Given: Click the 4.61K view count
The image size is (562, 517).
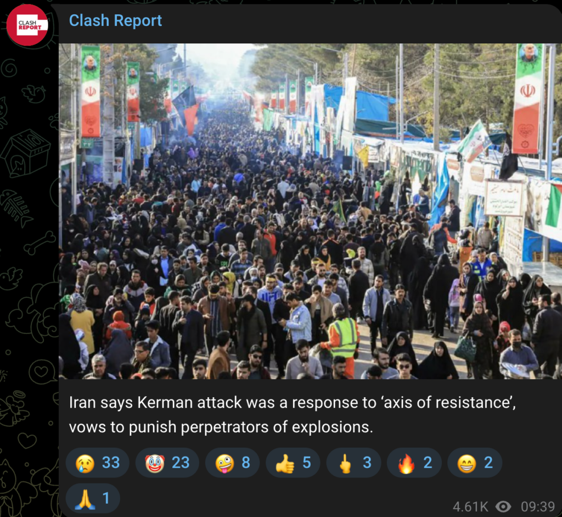Looking at the screenshot, I should point(470,507).
